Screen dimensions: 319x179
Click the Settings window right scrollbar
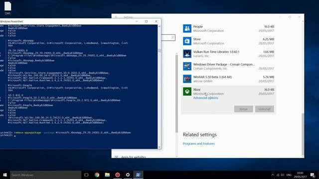303,134
